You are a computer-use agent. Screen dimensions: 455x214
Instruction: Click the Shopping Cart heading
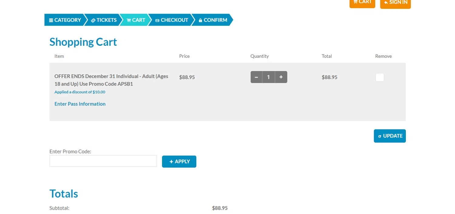click(83, 42)
